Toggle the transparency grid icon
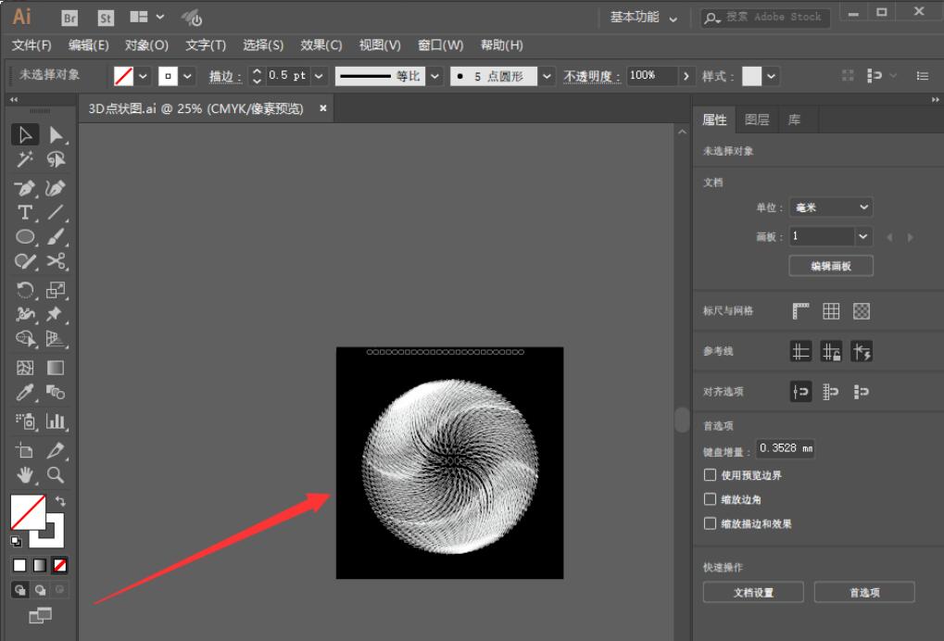This screenshot has height=641, width=944. [x=862, y=311]
